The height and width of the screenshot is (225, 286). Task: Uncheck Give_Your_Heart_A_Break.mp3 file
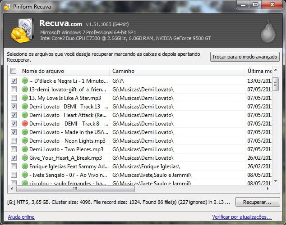[14, 157]
